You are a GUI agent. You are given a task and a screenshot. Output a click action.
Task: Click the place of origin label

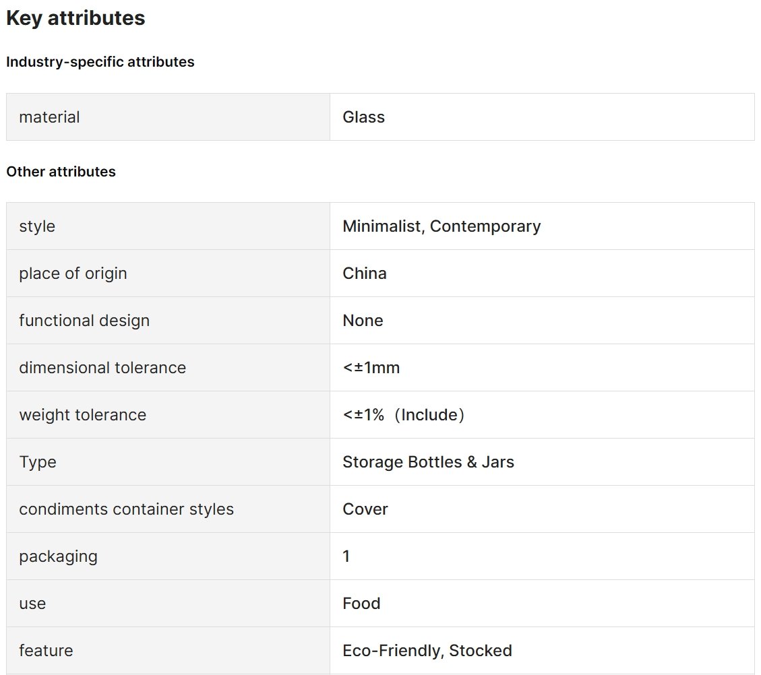point(73,274)
